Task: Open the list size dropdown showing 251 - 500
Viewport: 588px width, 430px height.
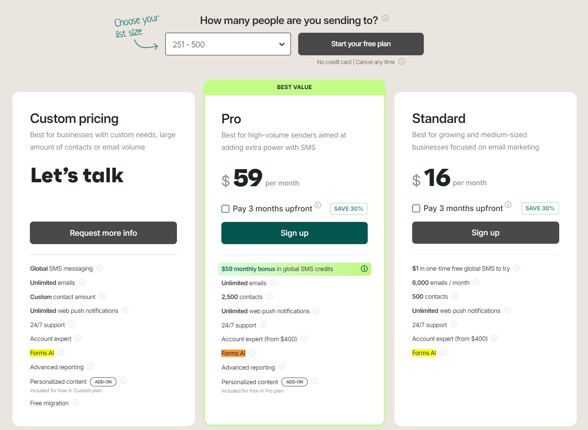Action: pos(228,44)
